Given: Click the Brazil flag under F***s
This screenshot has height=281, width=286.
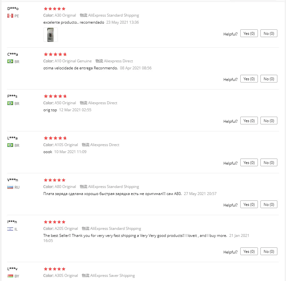Looking at the screenshot, I should click(x=10, y=103).
